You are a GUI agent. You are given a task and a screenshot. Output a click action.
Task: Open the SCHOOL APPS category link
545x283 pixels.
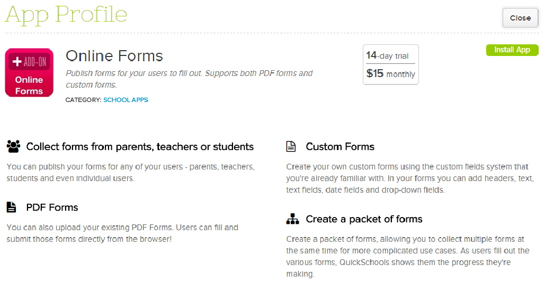[126, 100]
